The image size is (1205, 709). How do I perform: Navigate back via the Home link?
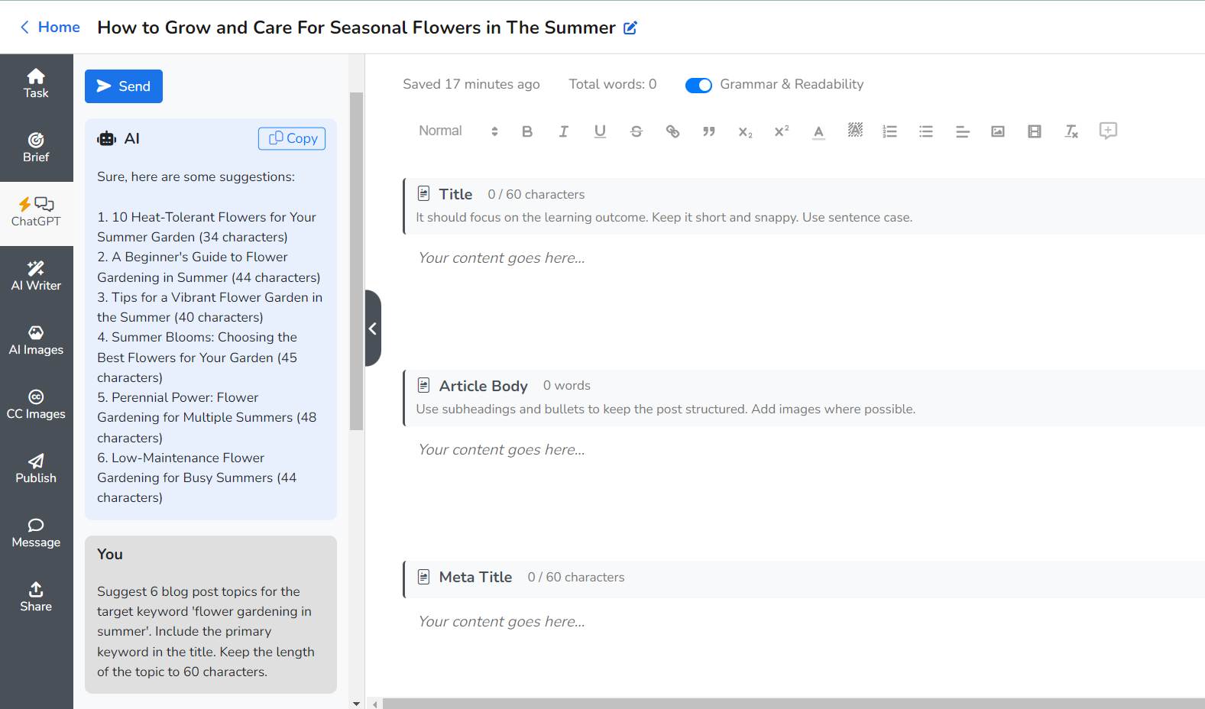(49, 27)
